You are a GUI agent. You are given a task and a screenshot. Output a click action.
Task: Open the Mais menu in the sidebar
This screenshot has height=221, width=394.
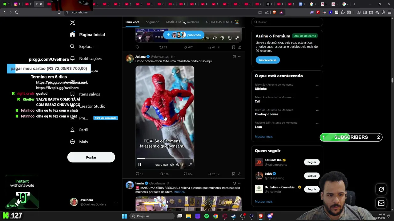tap(79, 142)
